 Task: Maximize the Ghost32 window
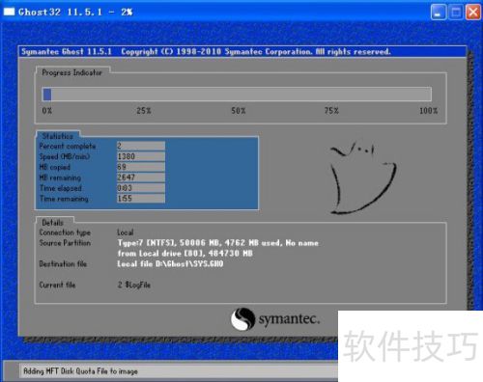click(456, 13)
